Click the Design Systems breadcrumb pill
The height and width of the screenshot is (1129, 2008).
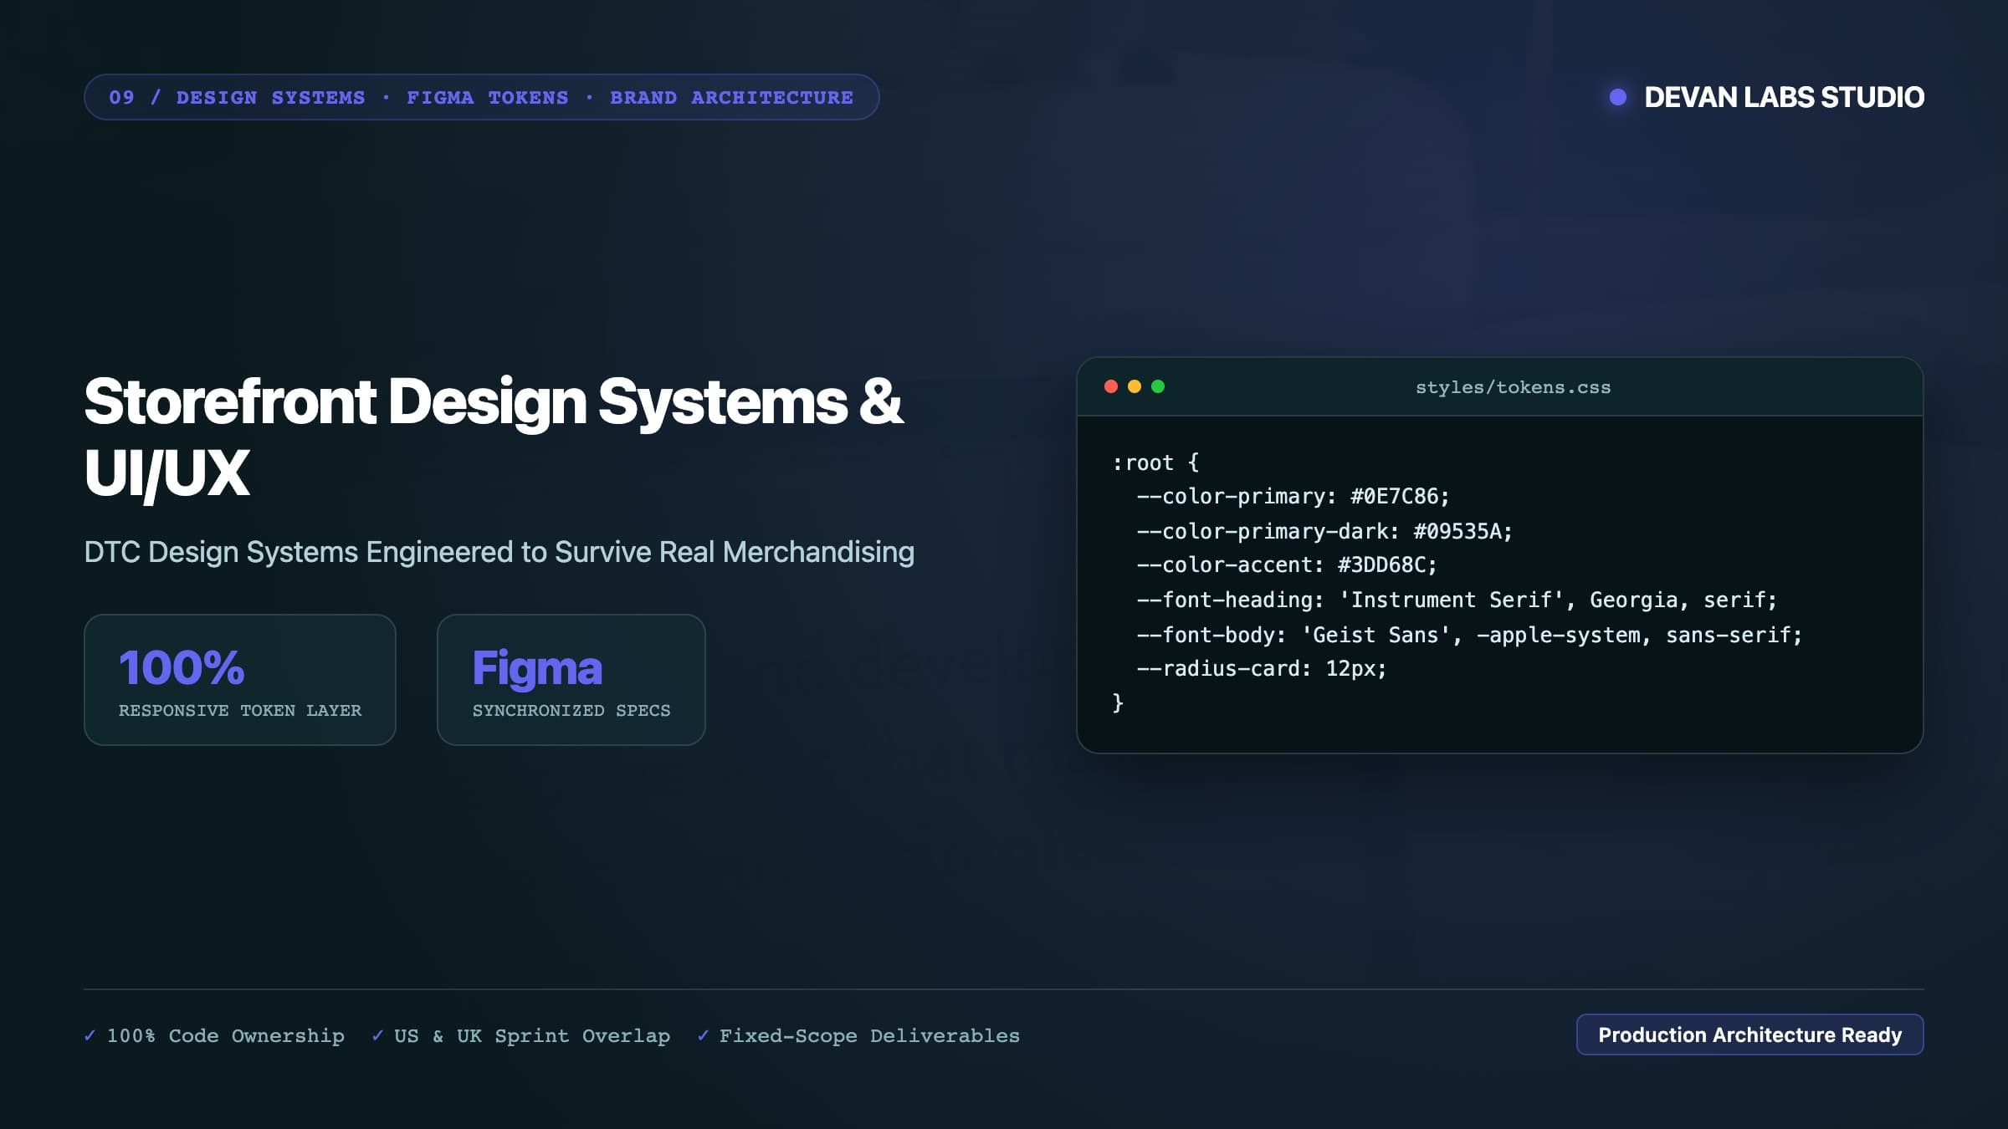[x=481, y=97]
